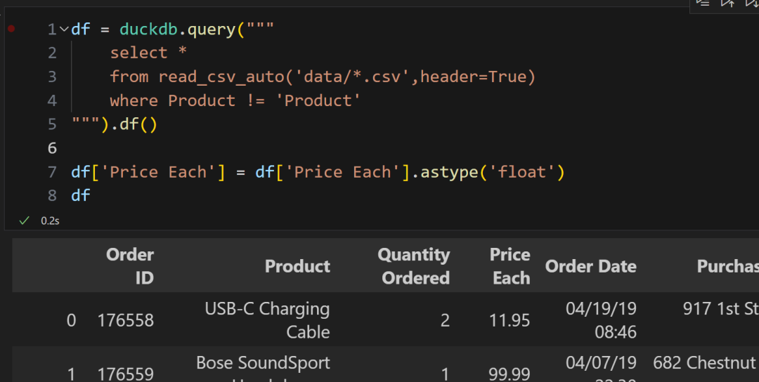Click the Bose SoundSport product cell
The width and height of the screenshot is (759, 382).
point(263,364)
